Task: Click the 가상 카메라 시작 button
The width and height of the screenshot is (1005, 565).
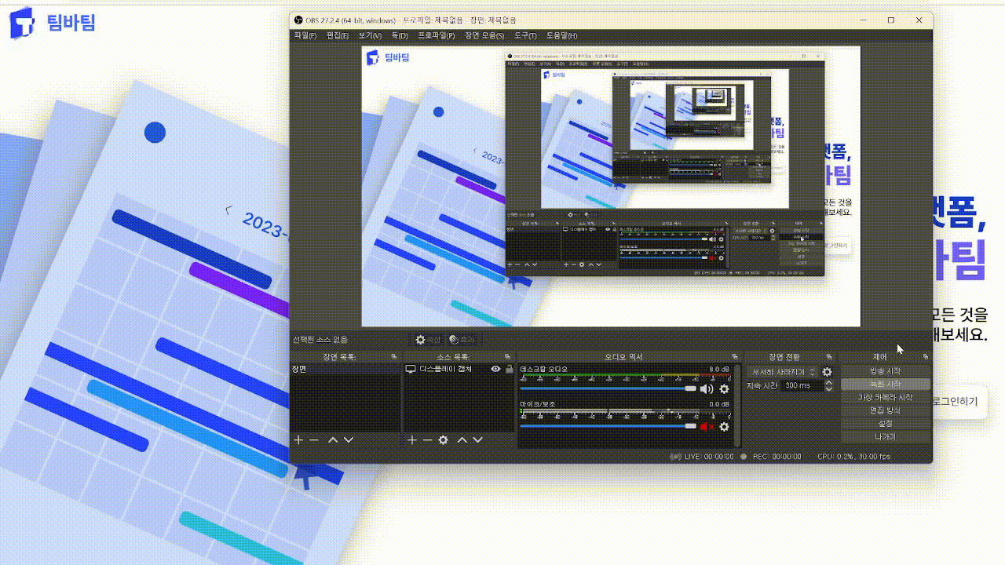Action: (x=886, y=397)
